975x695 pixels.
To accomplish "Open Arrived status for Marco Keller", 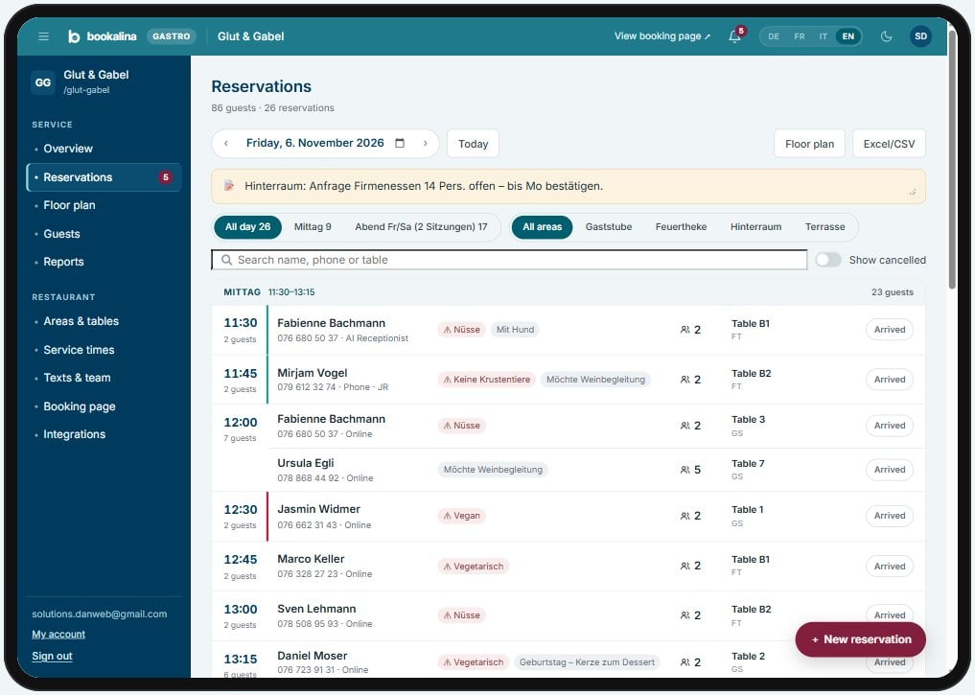I will [889, 567].
